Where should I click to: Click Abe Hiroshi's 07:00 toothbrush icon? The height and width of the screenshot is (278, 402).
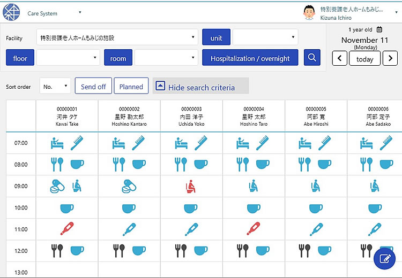[x=325, y=143]
